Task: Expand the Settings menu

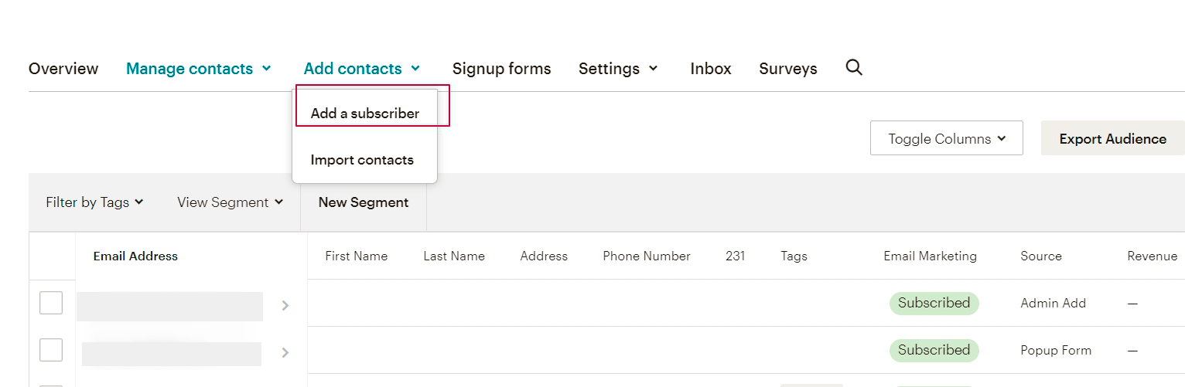Action: pyautogui.click(x=618, y=69)
